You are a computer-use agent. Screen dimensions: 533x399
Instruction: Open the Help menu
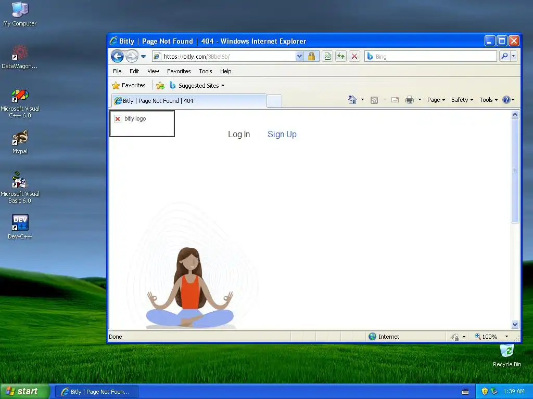coord(226,71)
